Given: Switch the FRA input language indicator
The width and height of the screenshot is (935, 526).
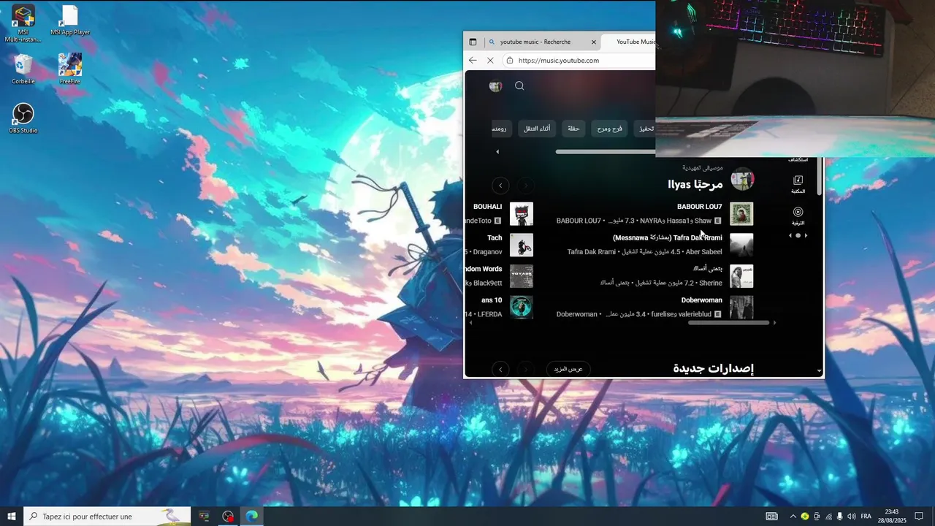Looking at the screenshot, I should [866, 517].
